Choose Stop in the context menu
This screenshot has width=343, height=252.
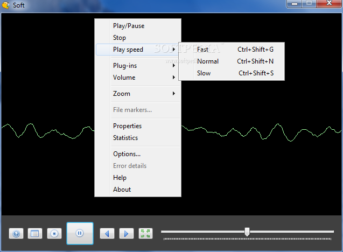(x=138, y=38)
